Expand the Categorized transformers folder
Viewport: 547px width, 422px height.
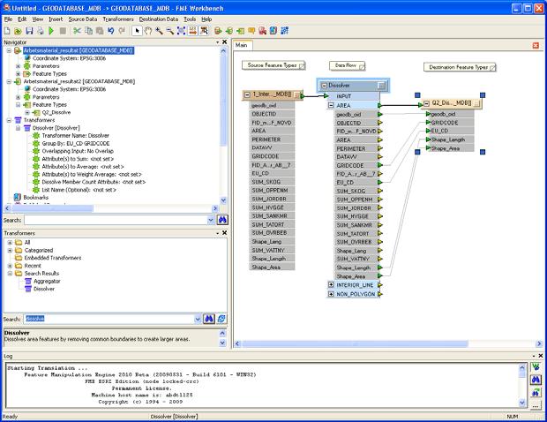(10, 250)
